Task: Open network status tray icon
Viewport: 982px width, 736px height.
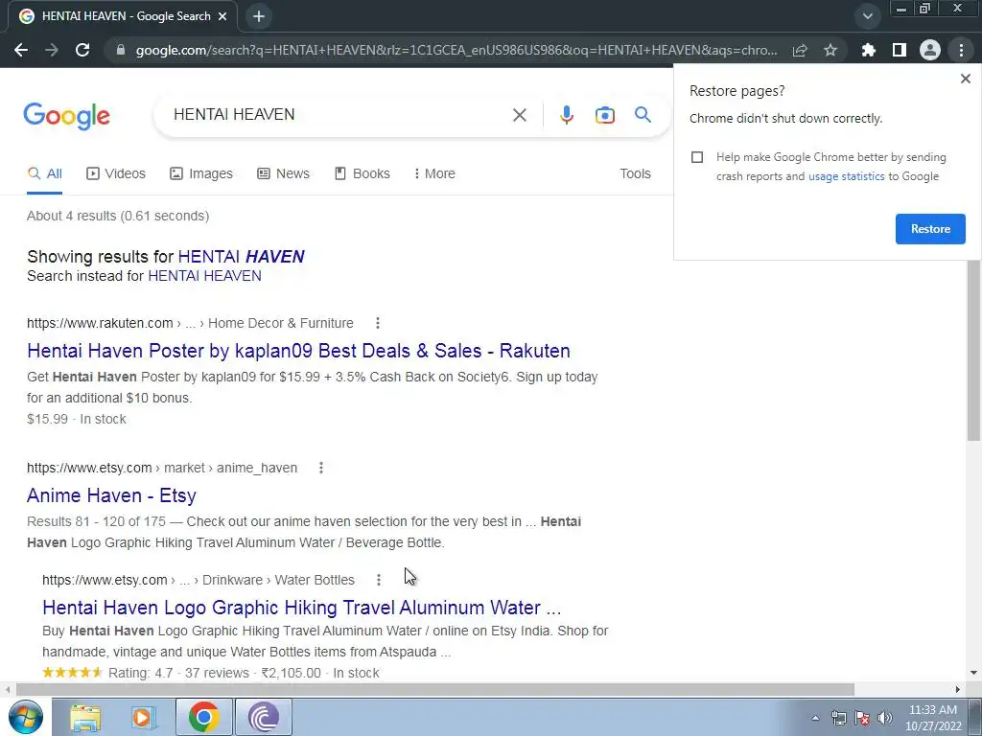Action: point(838,718)
